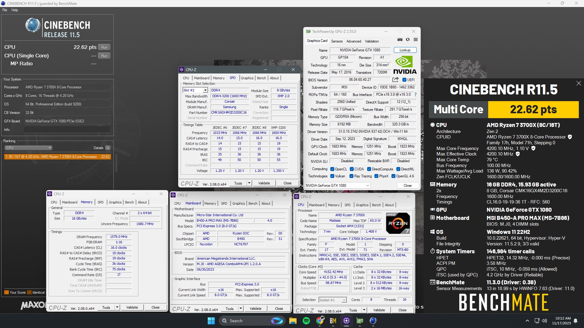Open File Explorer from taskbar

click(293, 321)
